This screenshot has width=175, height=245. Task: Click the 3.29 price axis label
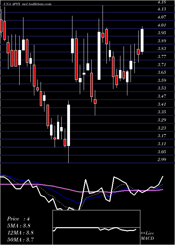162,120
